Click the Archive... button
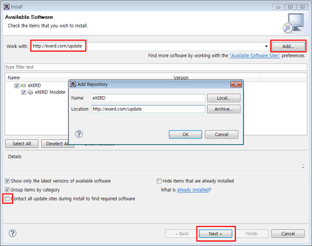Screen dimensions: 312x246 (224, 109)
